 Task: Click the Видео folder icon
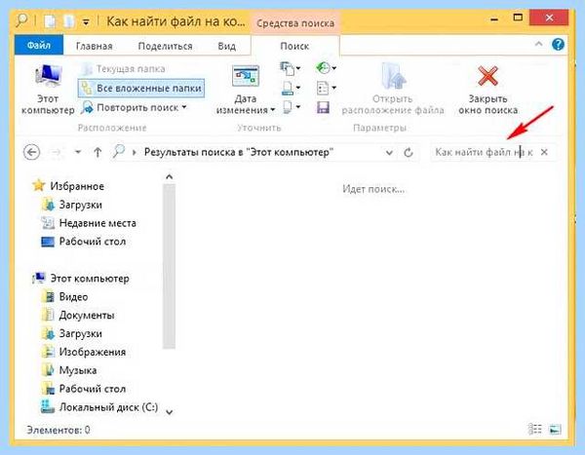click(x=48, y=297)
